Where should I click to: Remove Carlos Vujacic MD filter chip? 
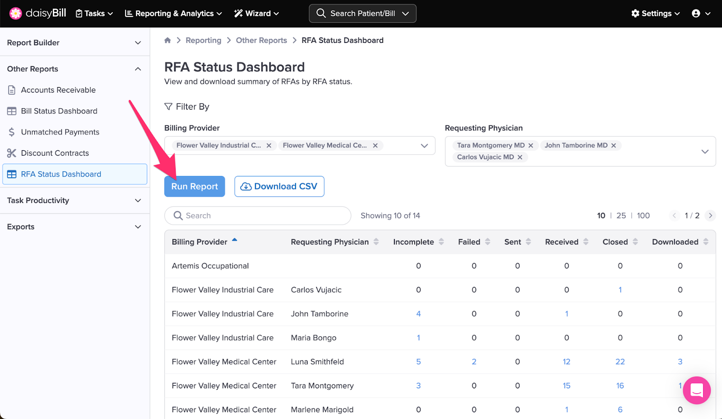click(520, 157)
